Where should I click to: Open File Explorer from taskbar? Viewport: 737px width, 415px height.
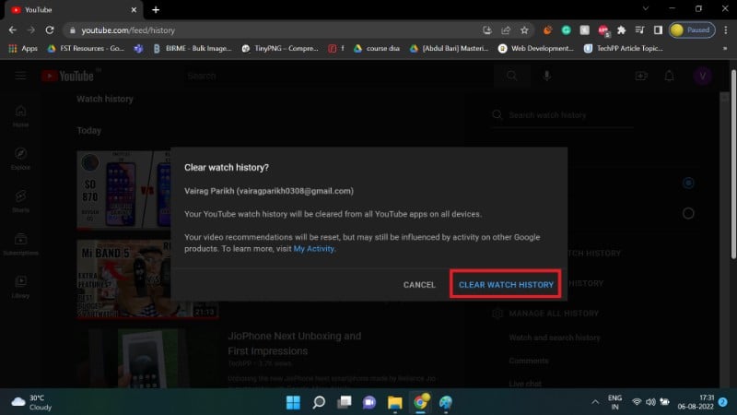coord(395,402)
